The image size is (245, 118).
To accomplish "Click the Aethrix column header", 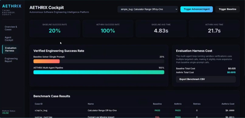I will (178, 104).
